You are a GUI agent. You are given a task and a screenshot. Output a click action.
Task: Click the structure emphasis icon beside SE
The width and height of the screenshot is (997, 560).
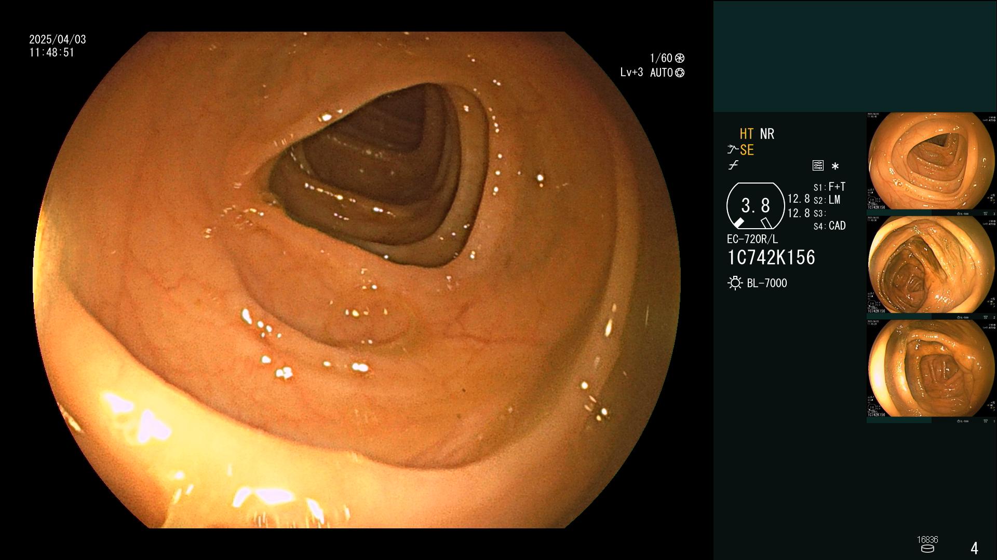click(732, 150)
